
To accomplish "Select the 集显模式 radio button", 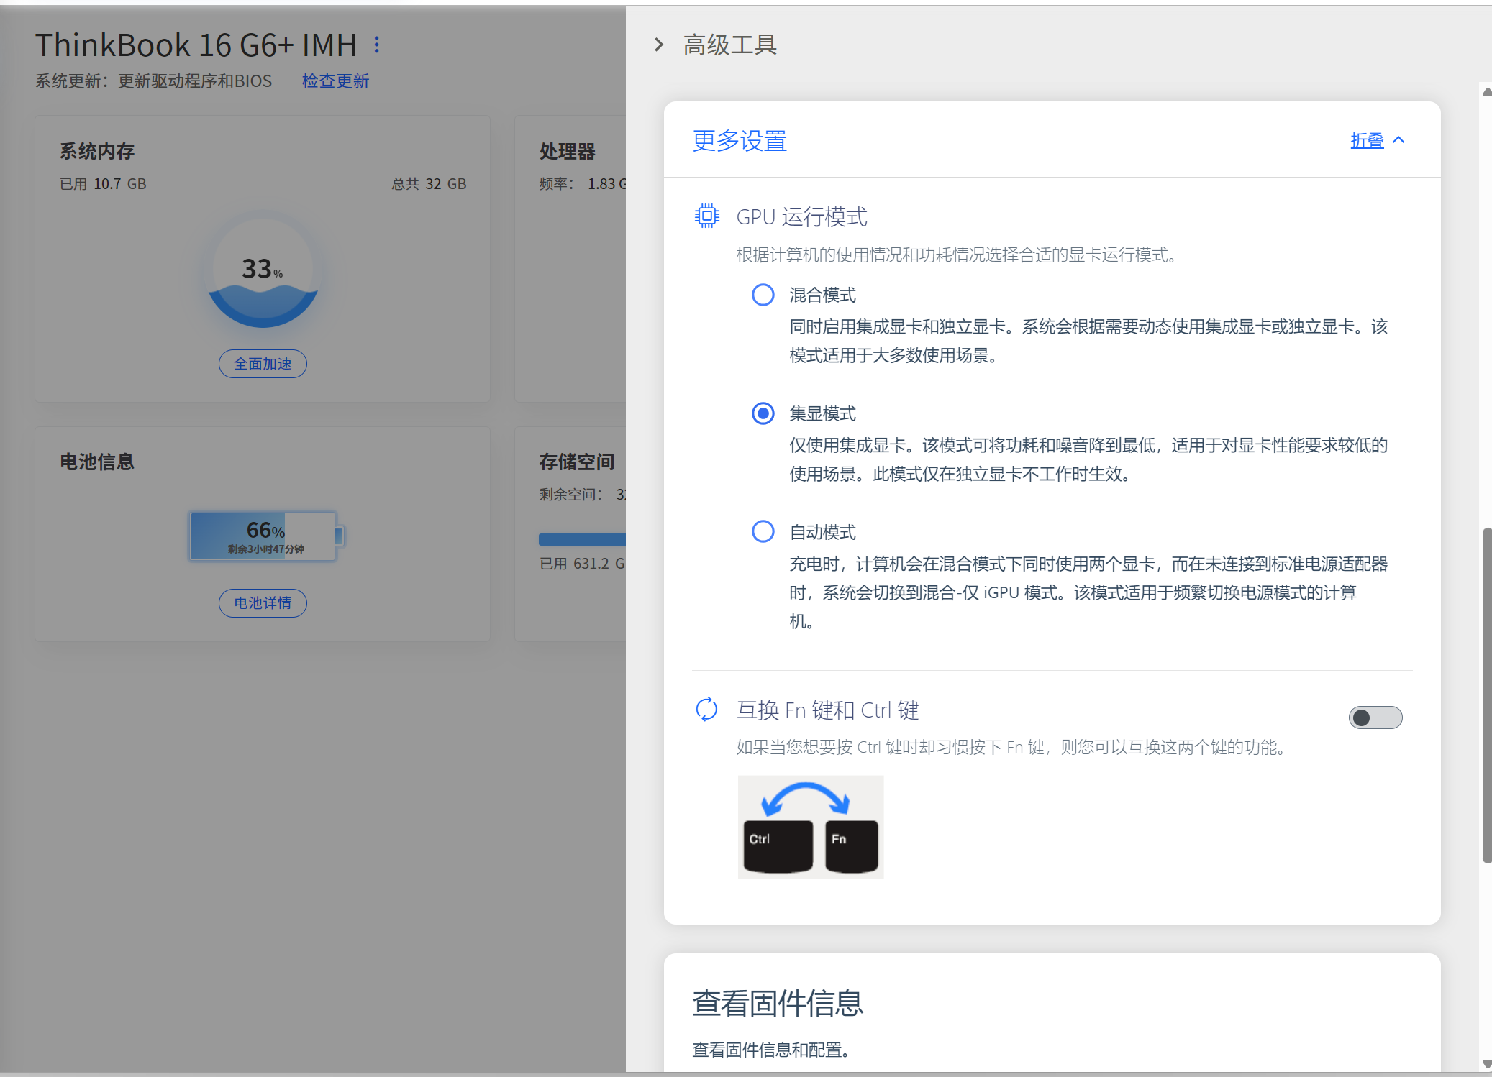I will (763, 413).
